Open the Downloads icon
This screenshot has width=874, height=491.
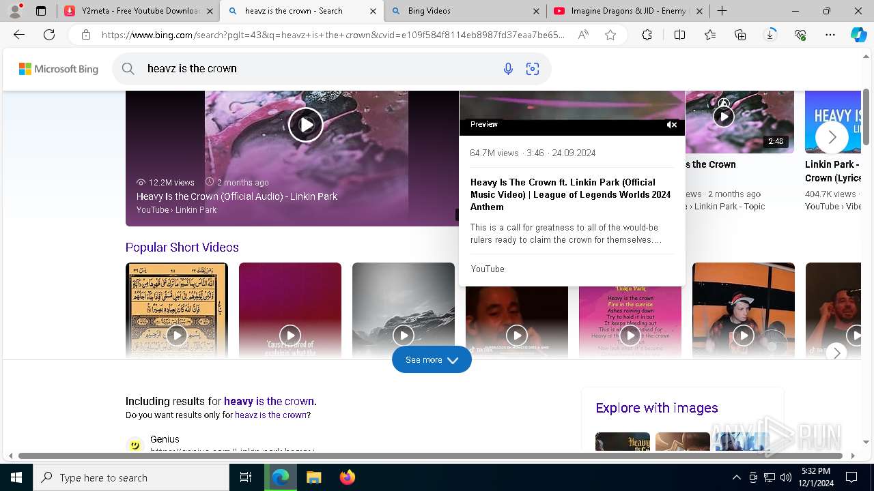point(770,35)
